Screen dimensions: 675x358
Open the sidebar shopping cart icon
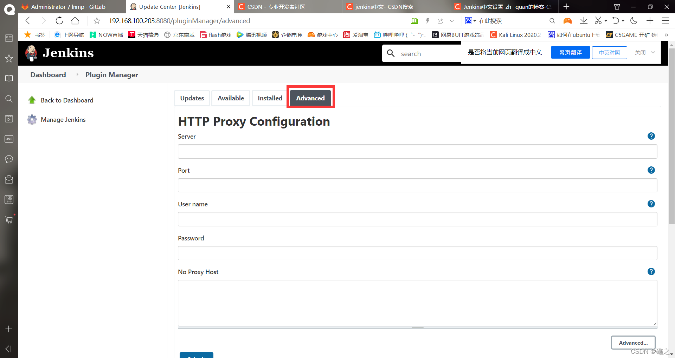9,220
